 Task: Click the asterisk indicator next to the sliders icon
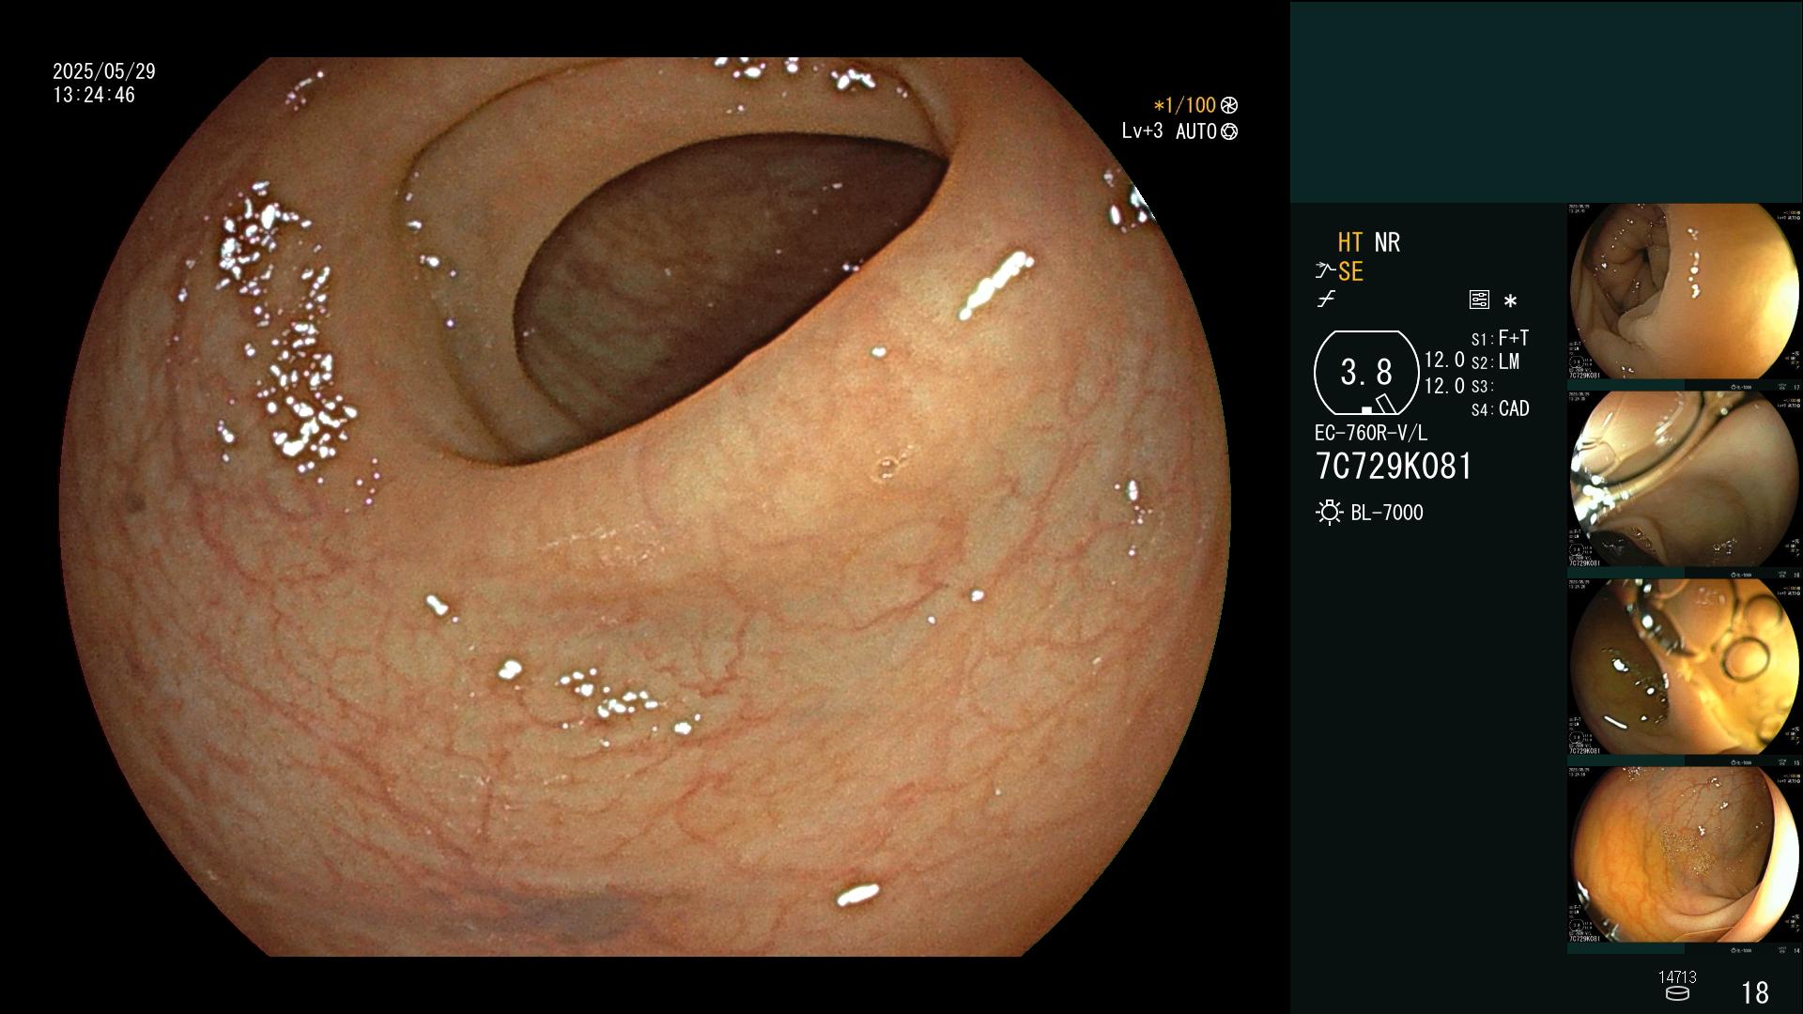[1510, 301]
